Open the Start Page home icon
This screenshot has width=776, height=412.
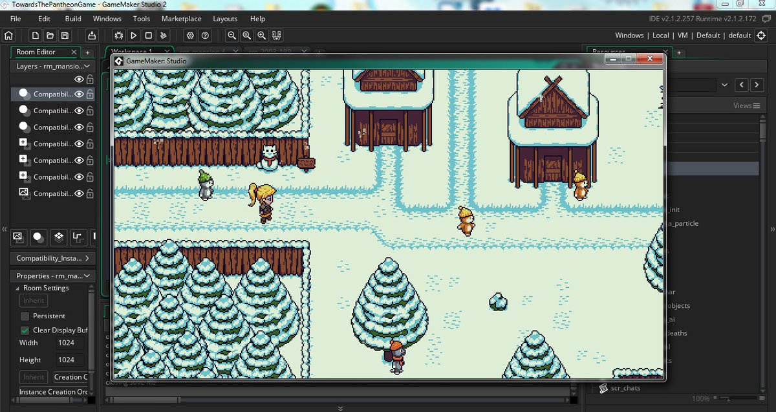pyautogui.click(x=9, y=36)
